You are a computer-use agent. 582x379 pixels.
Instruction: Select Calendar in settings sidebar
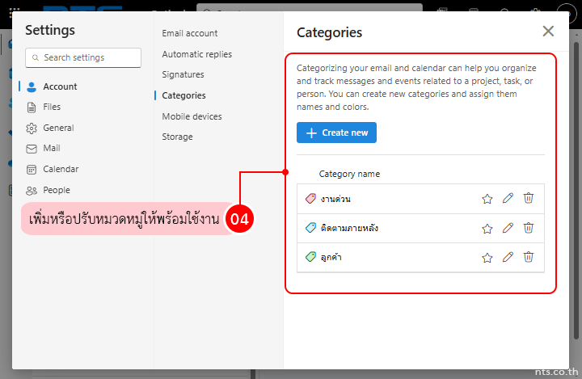[61, 170]
